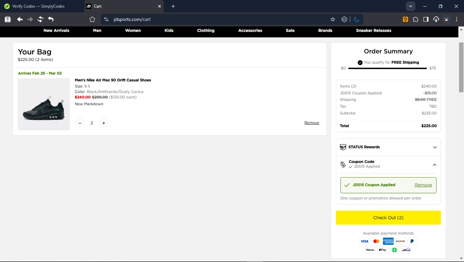Open the Clothing menu

click(x=206, y=30)
